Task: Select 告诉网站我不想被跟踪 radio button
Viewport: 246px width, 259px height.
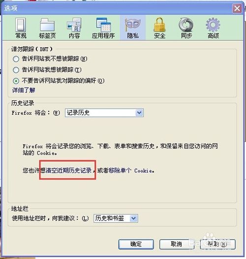Action: click(16, 59)
